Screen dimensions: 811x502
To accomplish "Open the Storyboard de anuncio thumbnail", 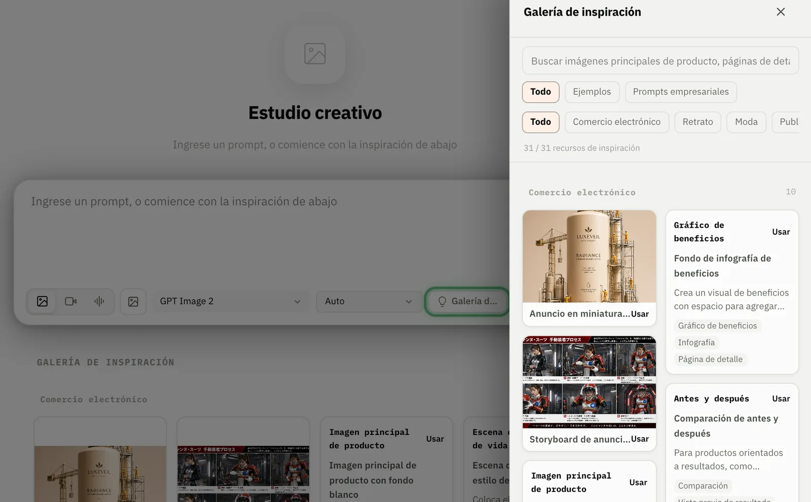I will [589, 382].
